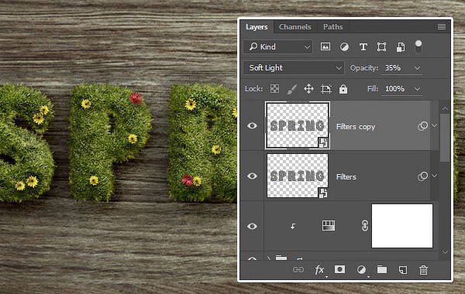Toggle the layer filtering on/off switch
The width and height of the screenshot is (465, 294).
pos(418,46)
